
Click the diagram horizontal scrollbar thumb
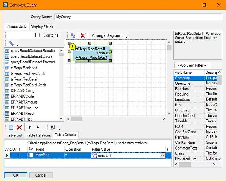point(77,119)
